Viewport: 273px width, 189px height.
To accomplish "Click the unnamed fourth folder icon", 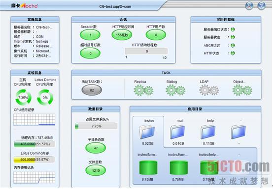I will [239, 132].
